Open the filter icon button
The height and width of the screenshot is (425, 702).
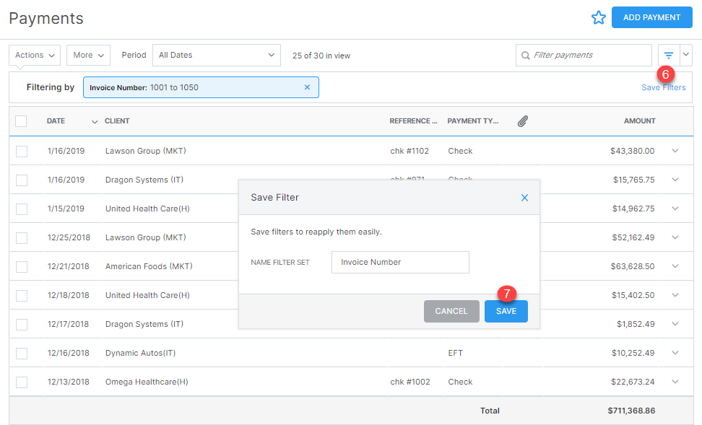coord(669,55)
